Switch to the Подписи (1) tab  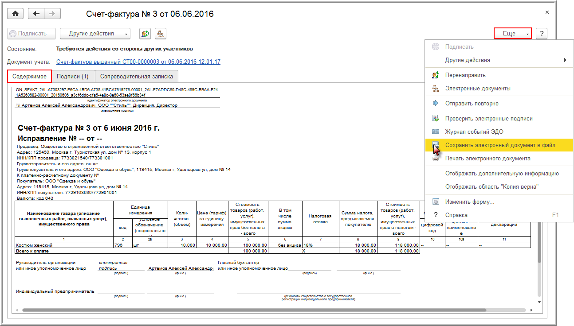73,76
